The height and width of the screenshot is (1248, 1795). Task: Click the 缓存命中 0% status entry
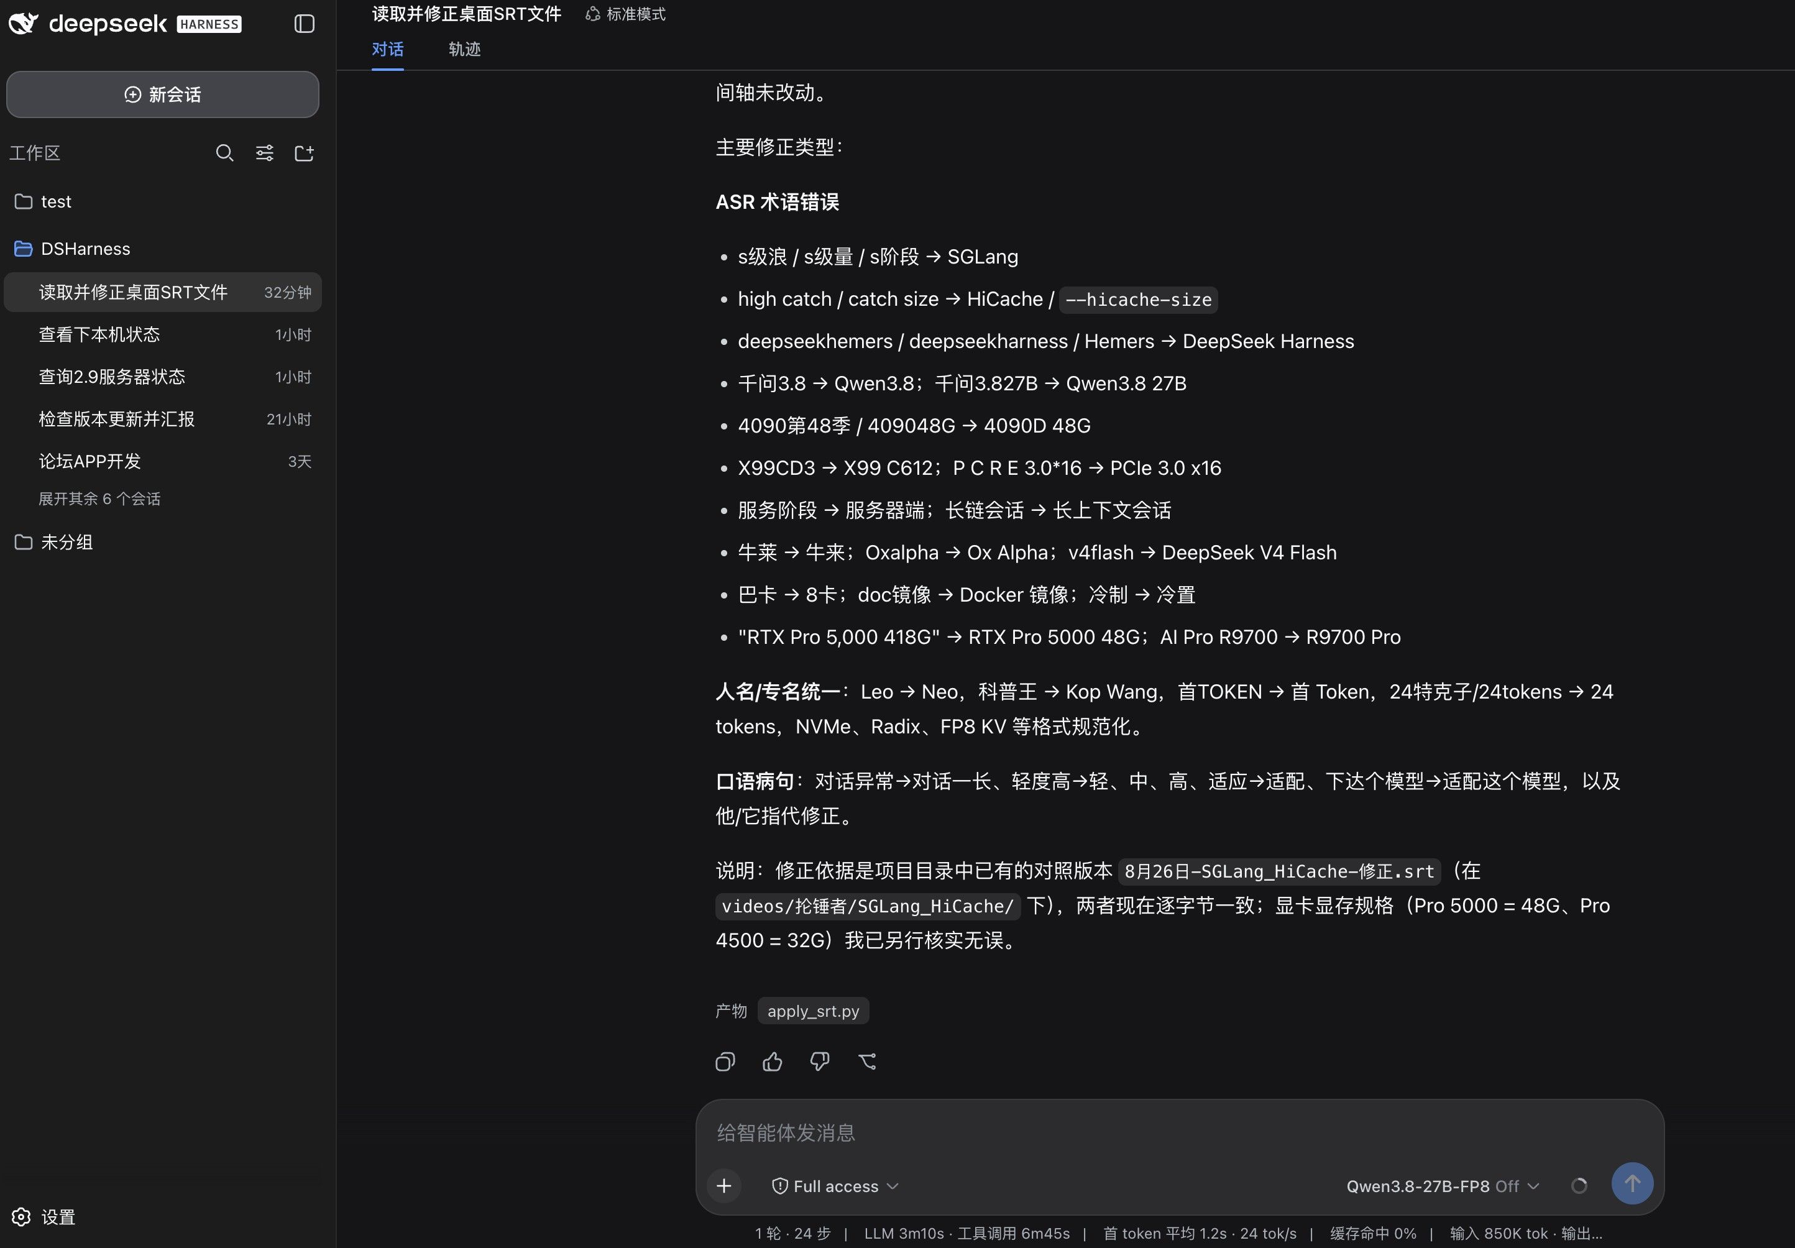(x=1373, y=1233)
